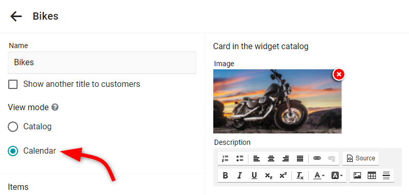The height and width of the screenshot is (195, 409).
Task: Click the Name field containing Bikes
Action: click(x=102, y=63)
